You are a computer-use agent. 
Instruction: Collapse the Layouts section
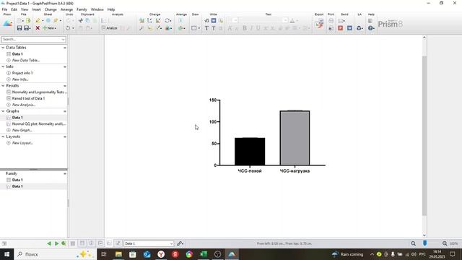tap(3, 136)
